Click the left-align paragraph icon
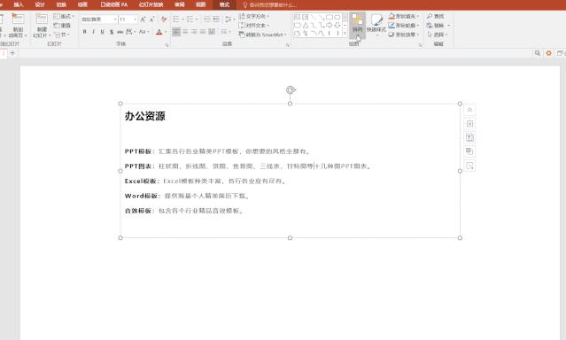The height and width of the screenshot is (340, 566). [x=175, y=32]
